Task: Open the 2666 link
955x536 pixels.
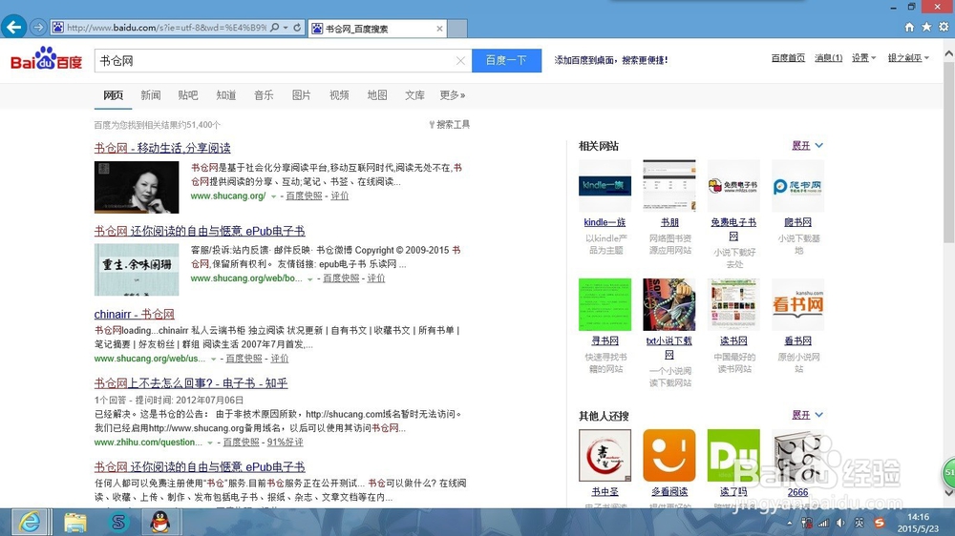Action: coord(797,492)
